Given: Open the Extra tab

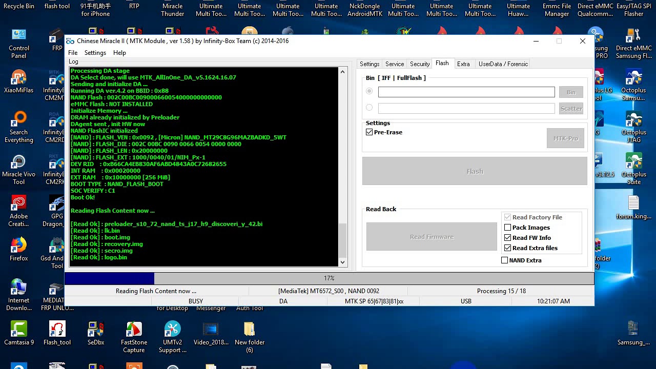Looking at the screenshot, I should point(463,64).
